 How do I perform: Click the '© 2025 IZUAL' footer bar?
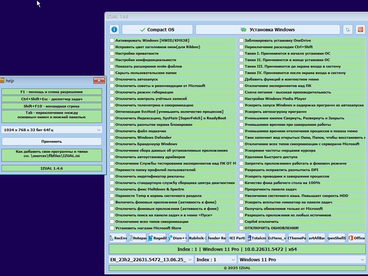[237, 268]
